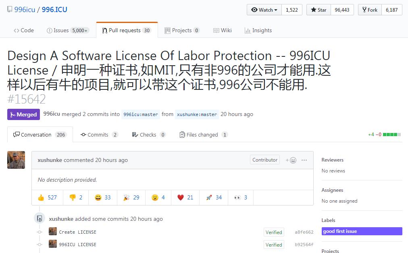Star the 996.ICU repository
The image size is (408, 253).
tap(318, 9)
